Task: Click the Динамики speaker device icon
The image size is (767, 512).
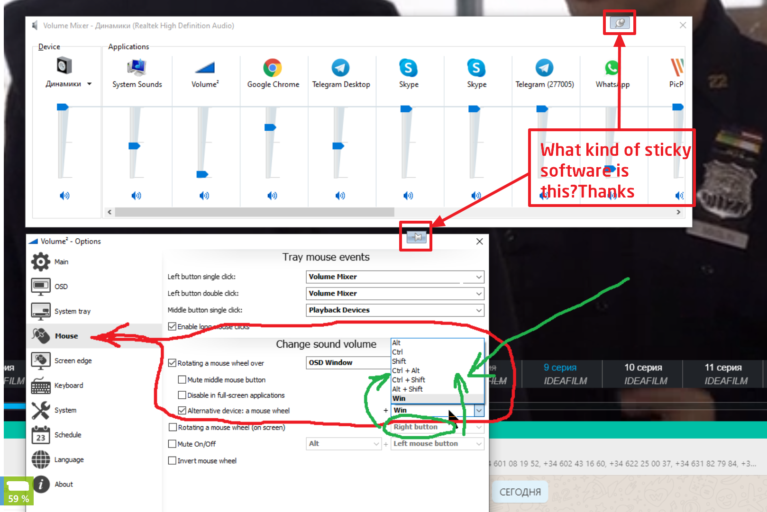Action: tap(64, 66)
